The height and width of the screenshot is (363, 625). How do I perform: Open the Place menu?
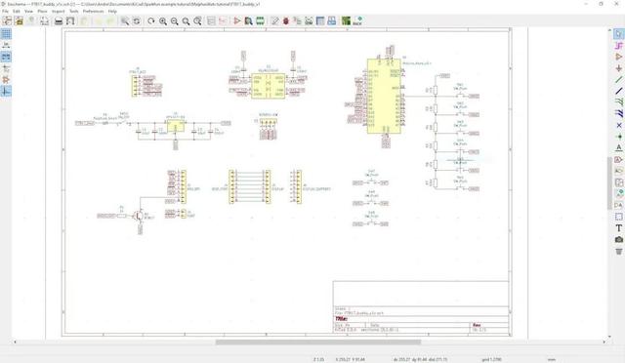coord(42,11)
